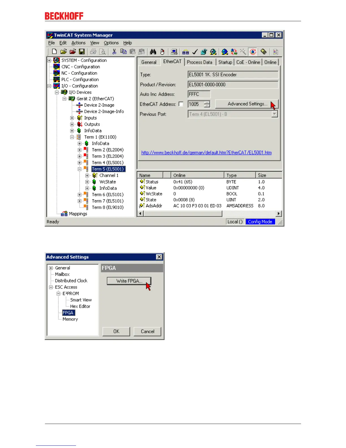Open the File menu
Viewport: 346px width, 448px height.
tap(51, 43)
